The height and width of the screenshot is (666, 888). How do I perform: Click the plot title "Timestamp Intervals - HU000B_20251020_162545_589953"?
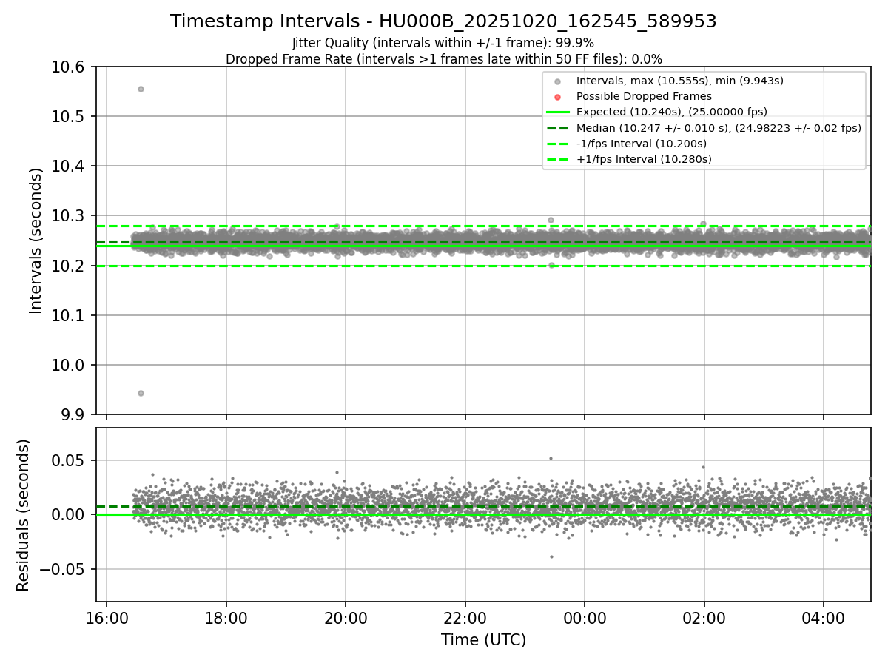(x=443, y=21)
